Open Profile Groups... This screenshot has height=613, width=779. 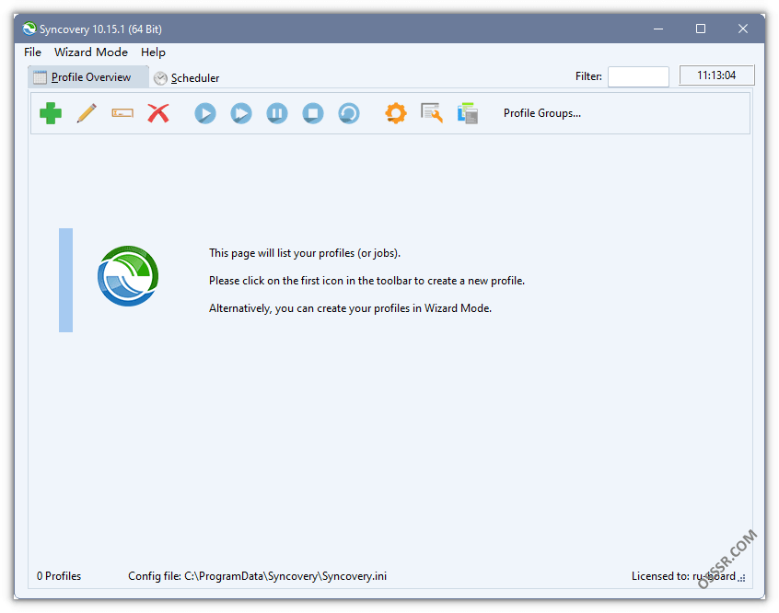(542, 113)
